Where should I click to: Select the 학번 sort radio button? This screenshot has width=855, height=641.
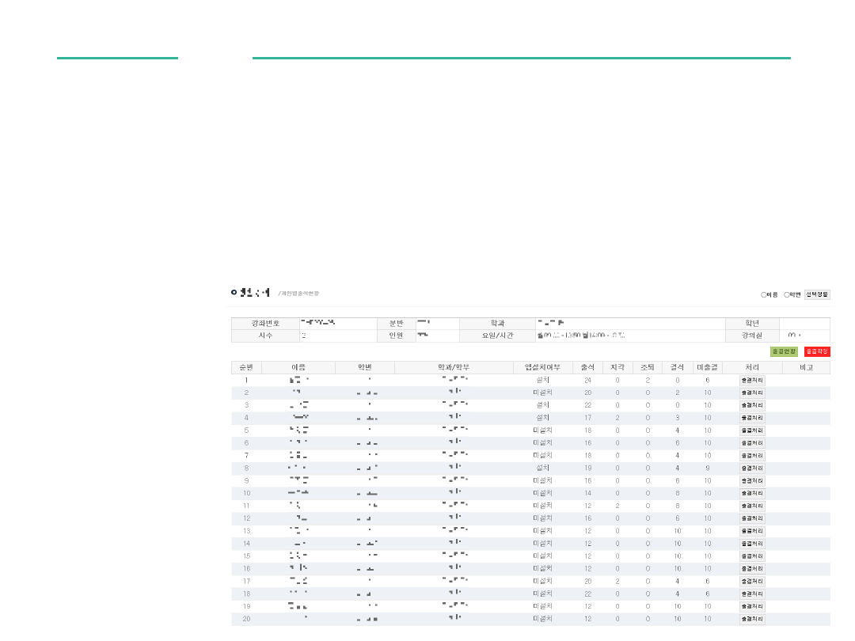[x=787, y=294]
